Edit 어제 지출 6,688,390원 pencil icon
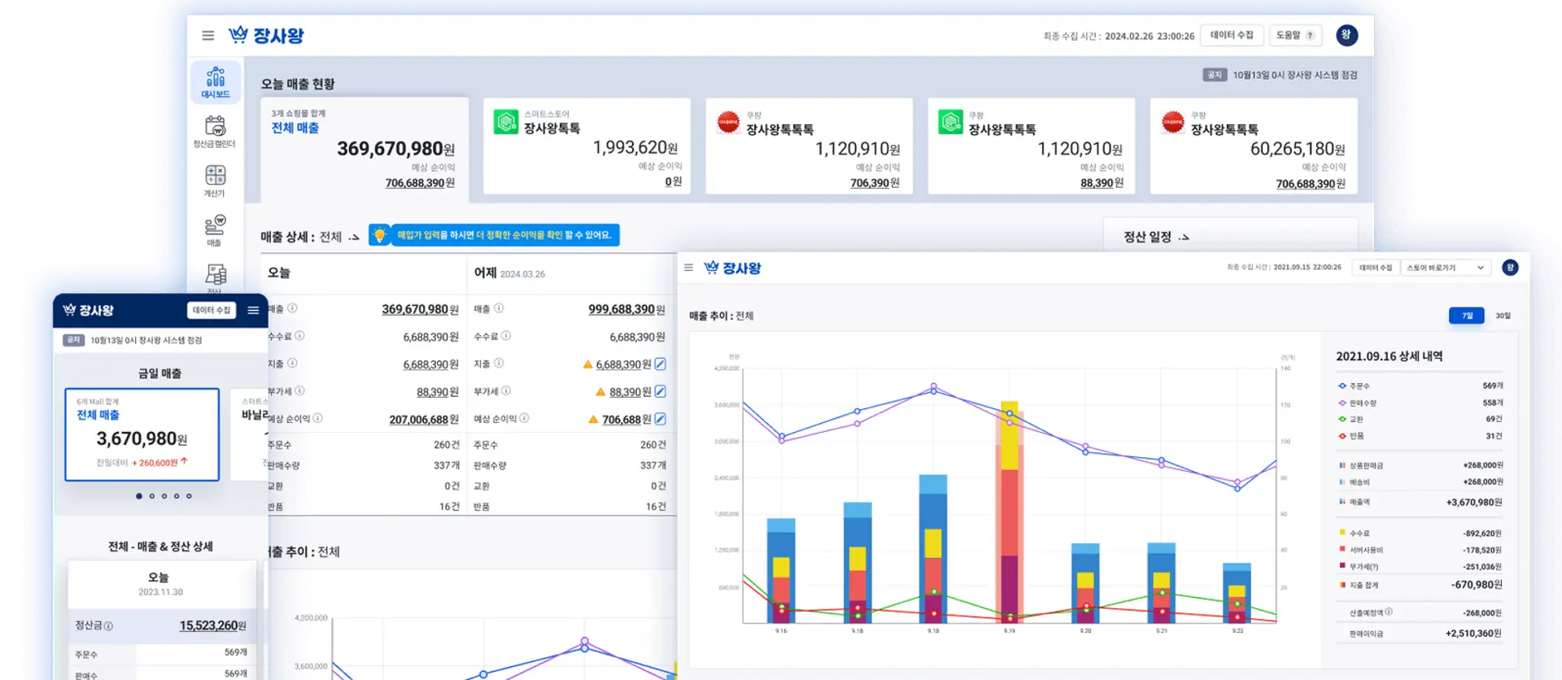The image size is (1562, 680). tap(660, 364)
